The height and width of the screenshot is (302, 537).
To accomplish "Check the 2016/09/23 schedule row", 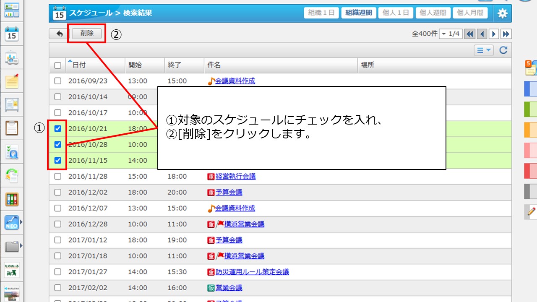I will (x=58, y=81).
